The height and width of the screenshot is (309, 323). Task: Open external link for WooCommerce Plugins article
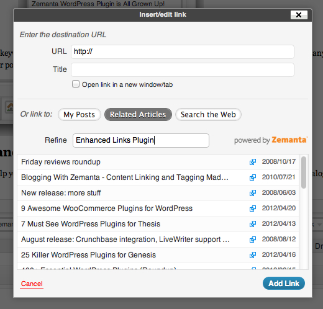point(253,208)
